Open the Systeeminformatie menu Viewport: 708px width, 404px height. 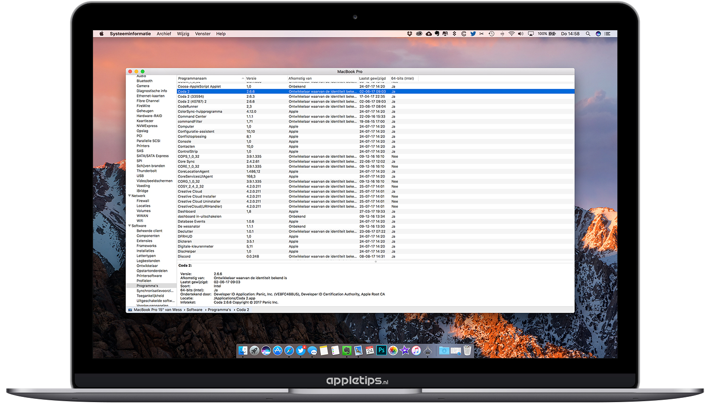pos(130,34)
